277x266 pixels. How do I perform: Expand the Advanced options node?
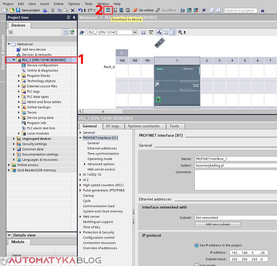[85, 164]
